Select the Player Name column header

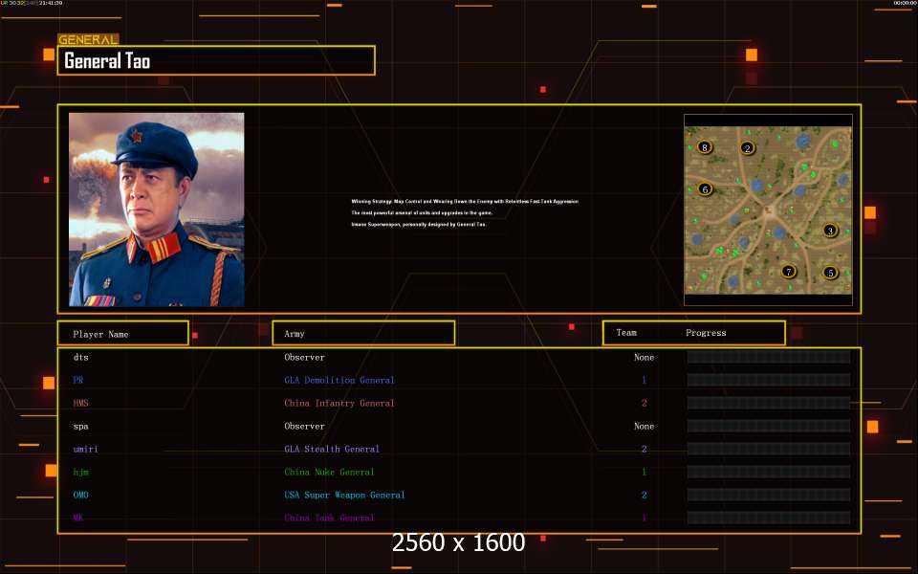point(122,334)
